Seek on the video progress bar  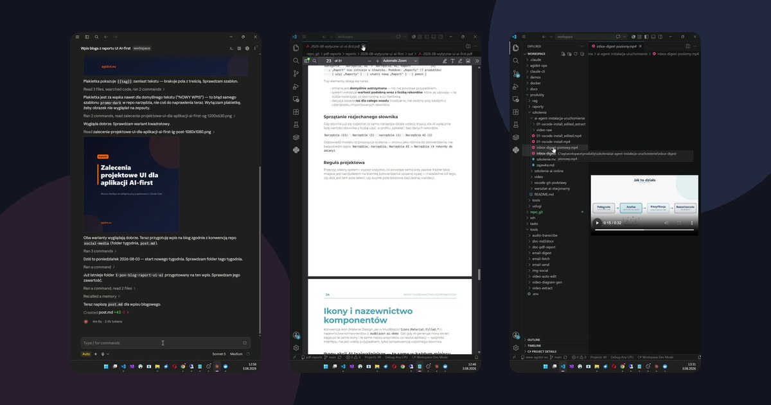tap(644, 229)
